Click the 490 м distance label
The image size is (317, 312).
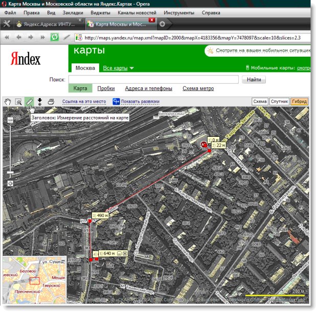click(x=101, y=215)
